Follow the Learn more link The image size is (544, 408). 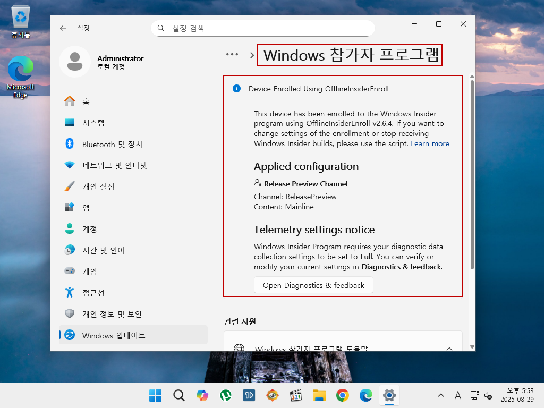pyautogui.click(x=430, y=143)
